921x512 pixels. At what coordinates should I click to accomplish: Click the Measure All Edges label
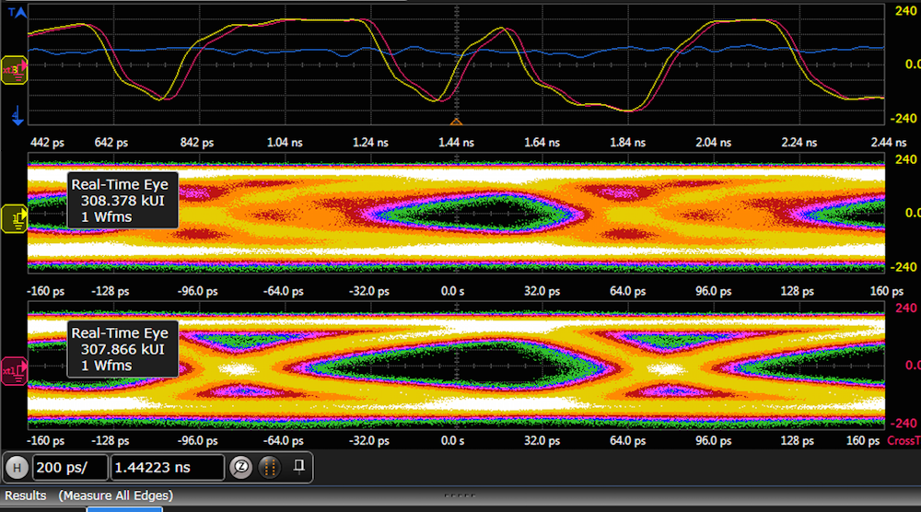tap(115, 495)
